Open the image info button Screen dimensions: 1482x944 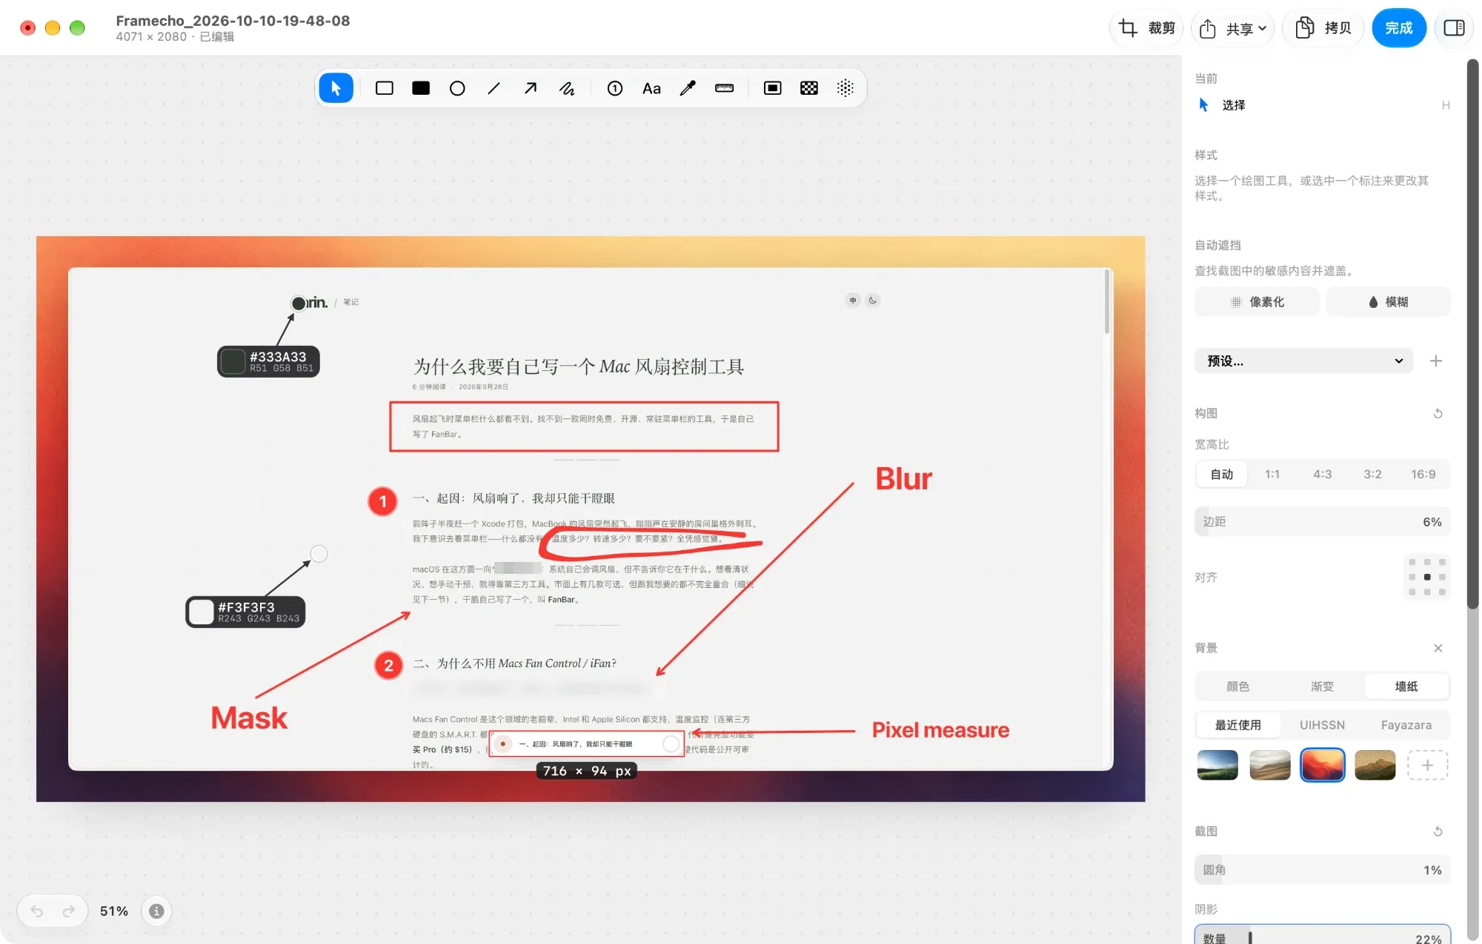point(156,911)
